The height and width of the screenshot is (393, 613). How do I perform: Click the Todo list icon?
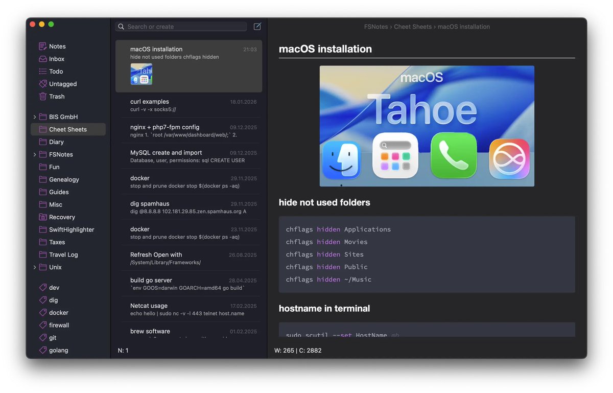(x=43, y=72)
